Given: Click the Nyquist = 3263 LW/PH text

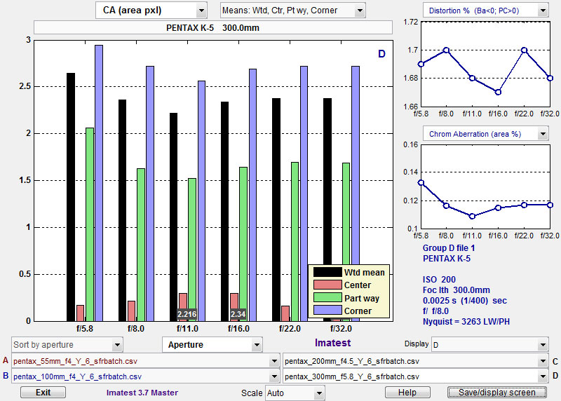Looking at the screenshot, I should 466,322.
